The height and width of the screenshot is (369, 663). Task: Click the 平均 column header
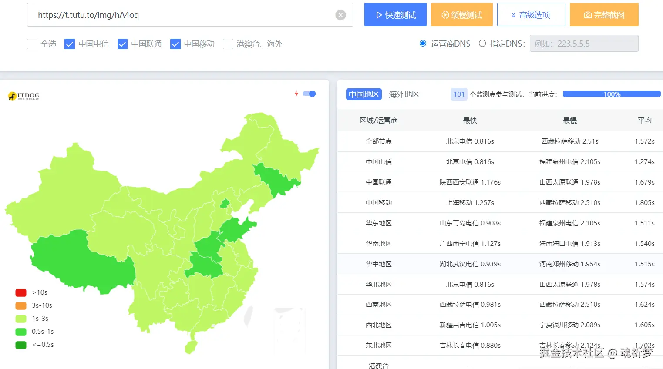pyautogui.click(x=645, y=121)
